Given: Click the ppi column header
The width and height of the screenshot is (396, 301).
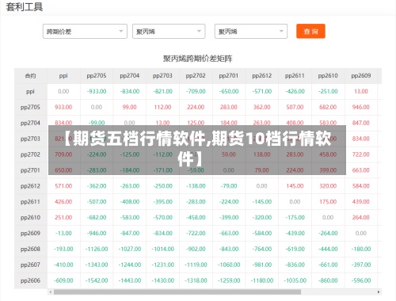Looking at the screenshot, I should click(63, 76).
